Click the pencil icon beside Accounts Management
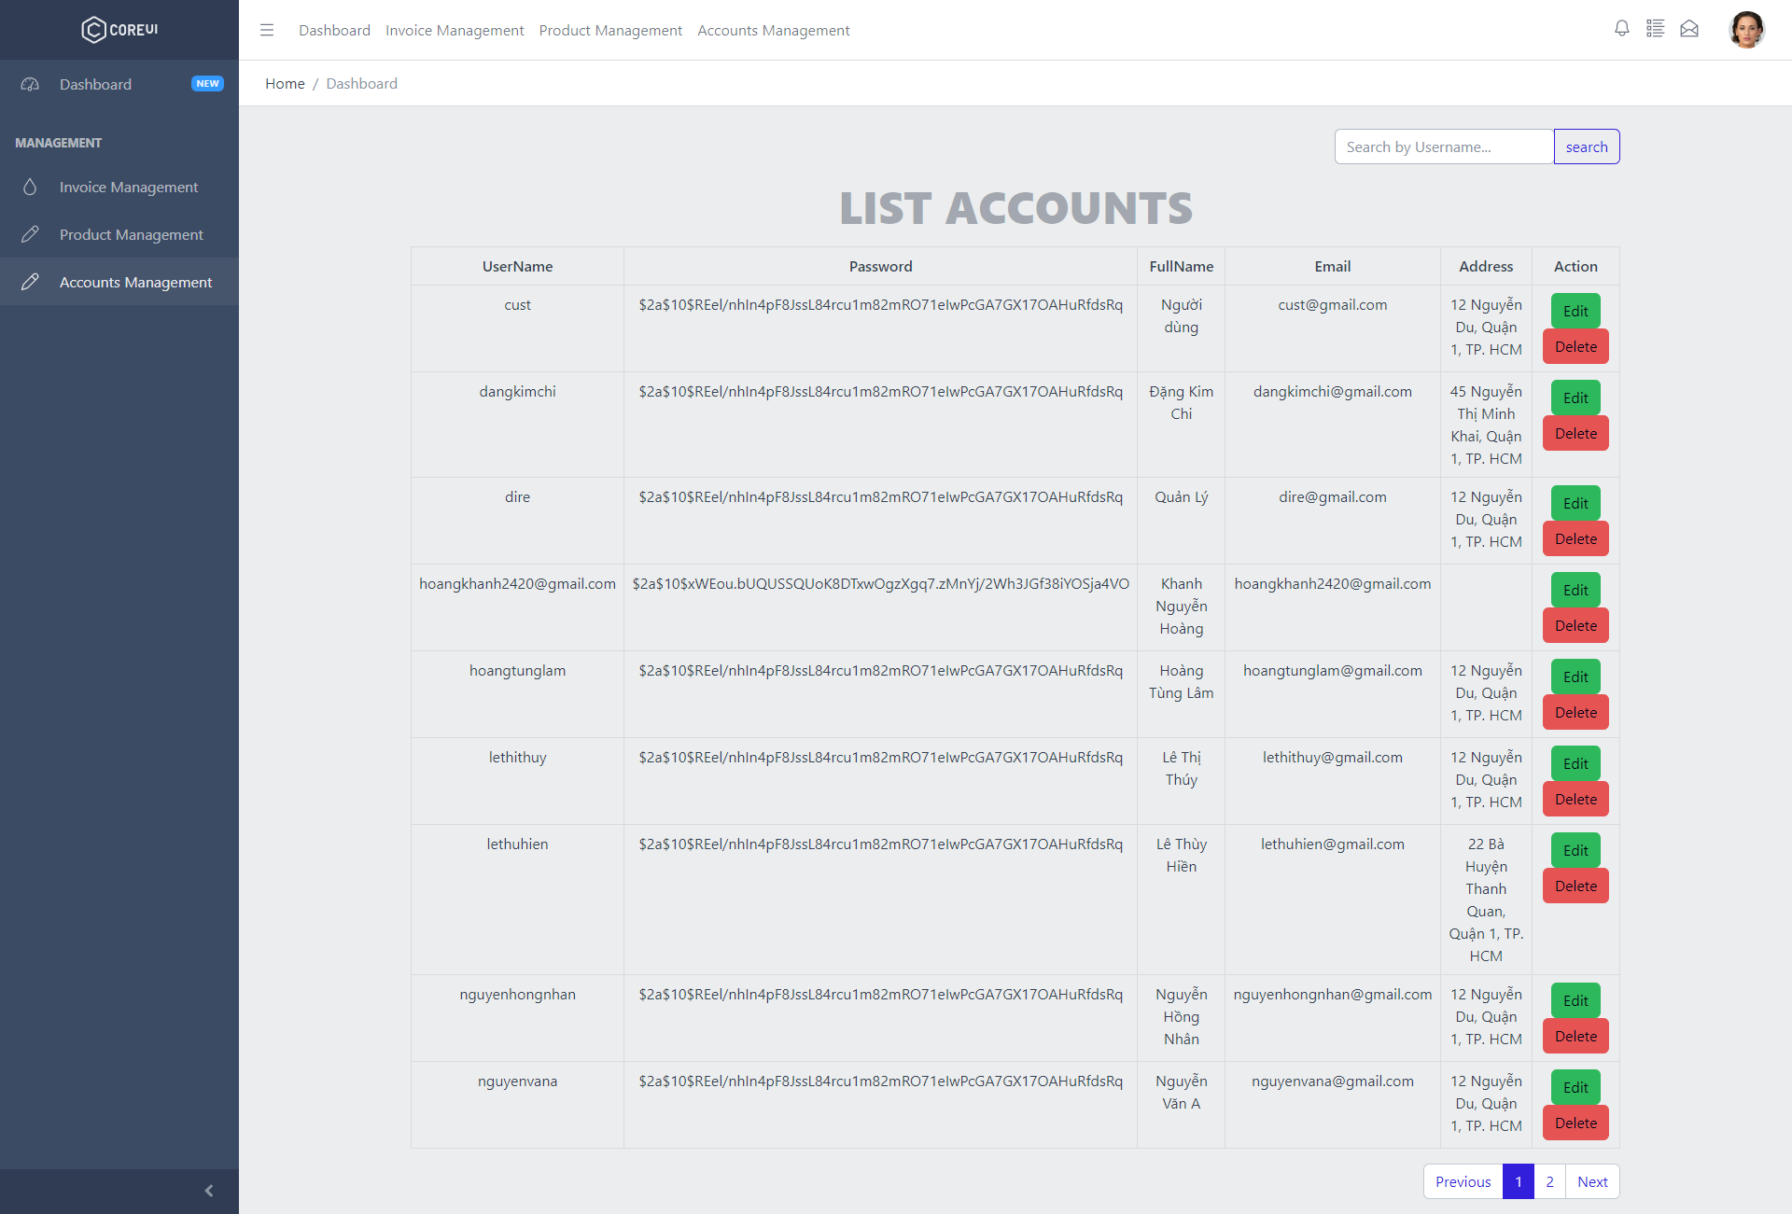This screenshot has height=1214, width=1792. (x=30, y=282)
